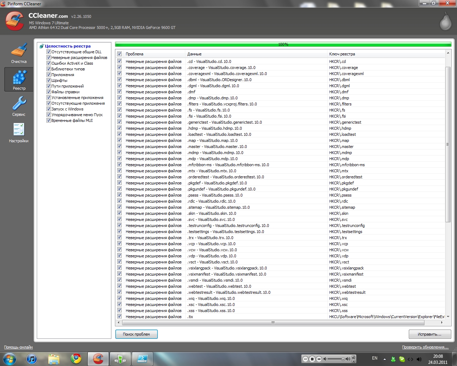457x366 pixels.
Task: Skip to next track in iTunes mini toolbar
Action: tap(319, 359)
